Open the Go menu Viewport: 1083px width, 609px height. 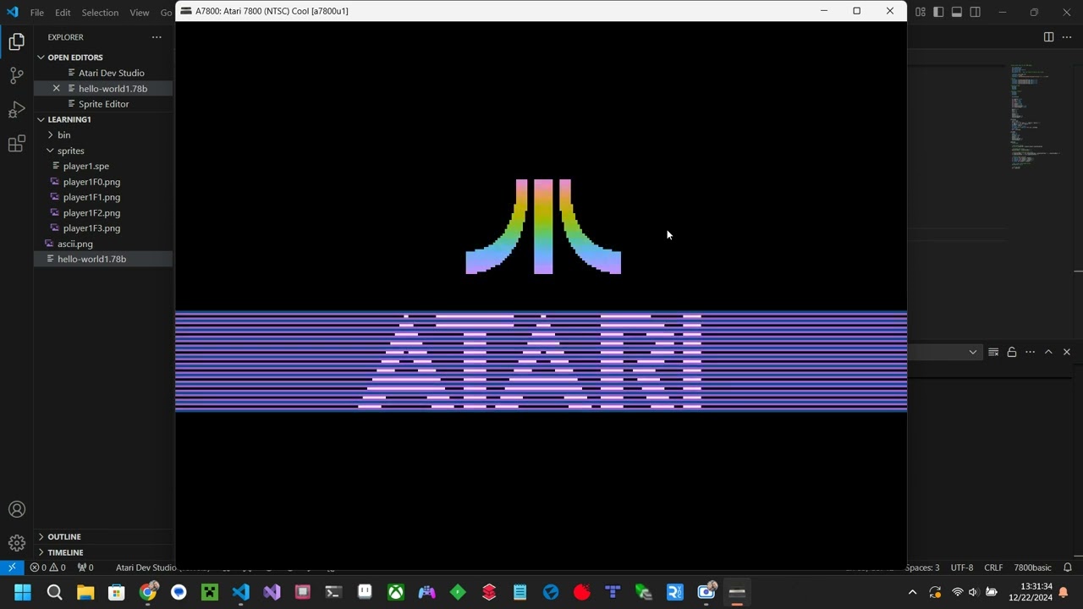[x=166, y=13]
